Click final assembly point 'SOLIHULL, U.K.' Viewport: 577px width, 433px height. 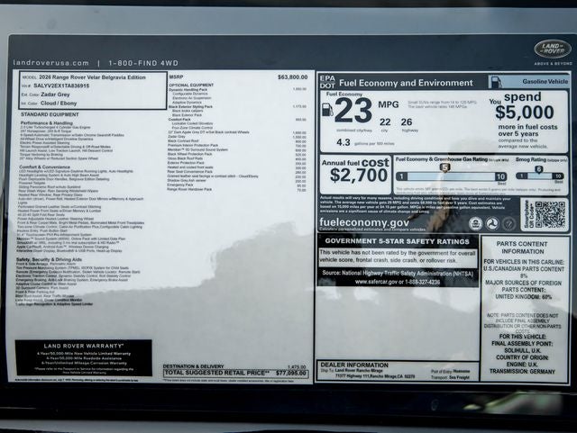click(x=522, y=351)
